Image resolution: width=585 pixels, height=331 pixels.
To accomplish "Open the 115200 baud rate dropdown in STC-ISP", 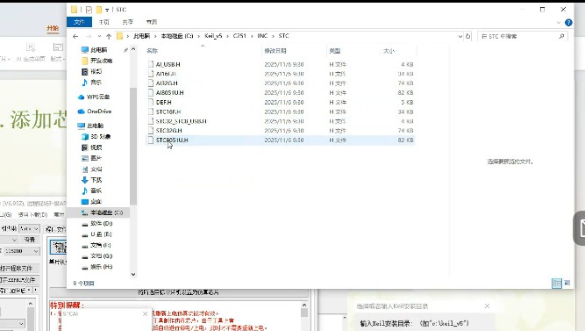I will click(36, 251).
